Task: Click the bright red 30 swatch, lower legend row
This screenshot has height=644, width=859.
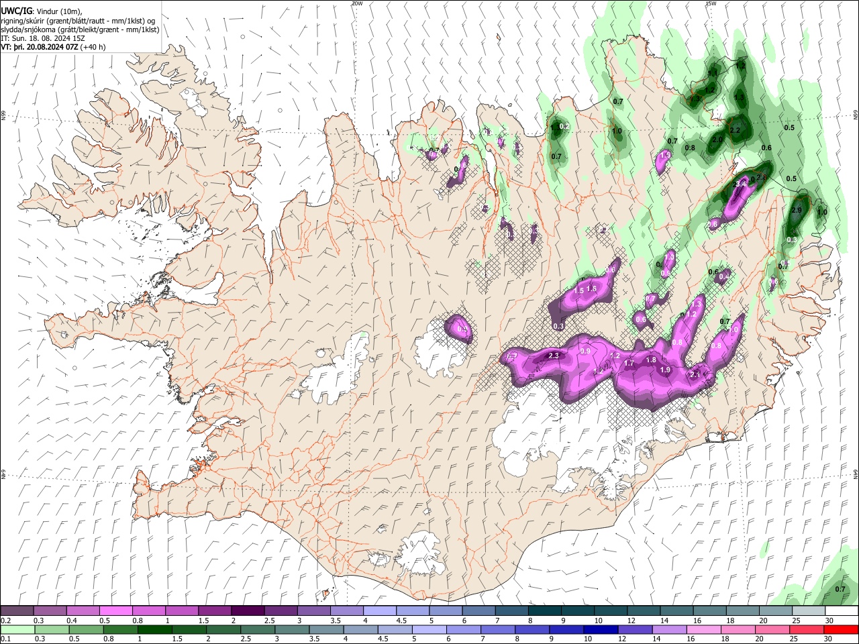Action: pyautogui.click(x=841, y=629)
